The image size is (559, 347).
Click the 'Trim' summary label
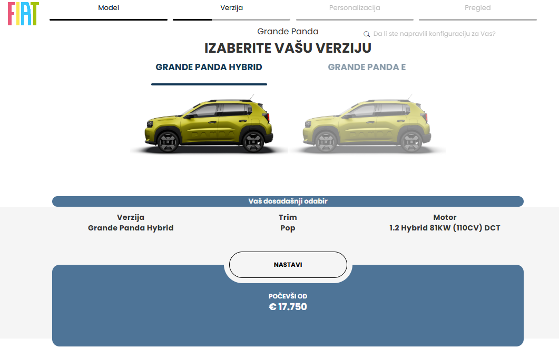point(288,217)
